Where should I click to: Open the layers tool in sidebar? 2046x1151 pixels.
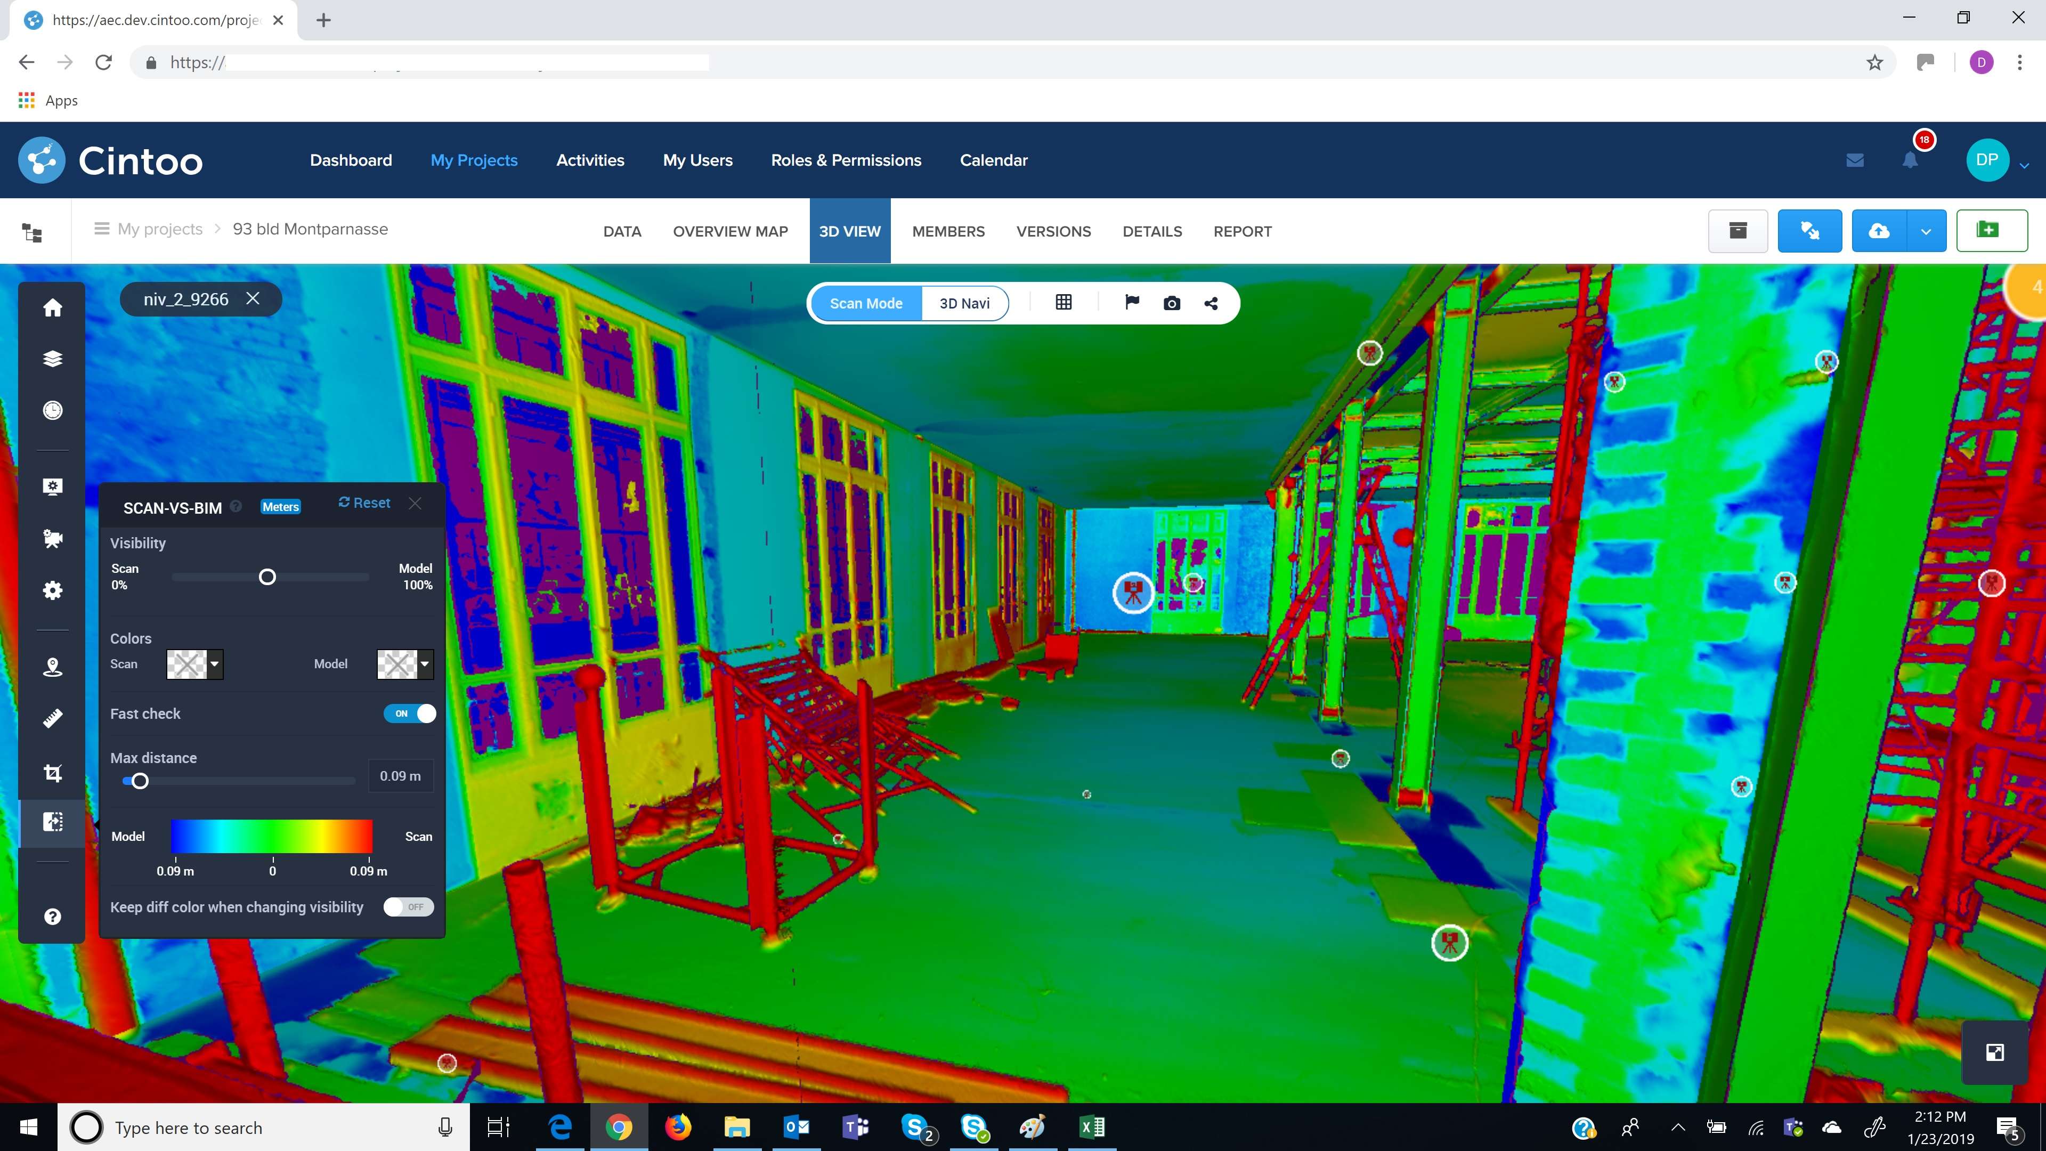point(52,358)
